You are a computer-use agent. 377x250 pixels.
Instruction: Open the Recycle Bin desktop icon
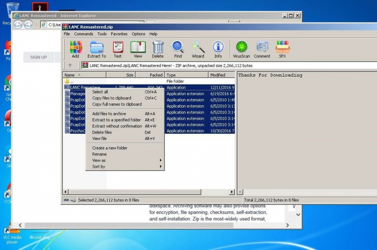pyautogui.click(x=10, y=14)
